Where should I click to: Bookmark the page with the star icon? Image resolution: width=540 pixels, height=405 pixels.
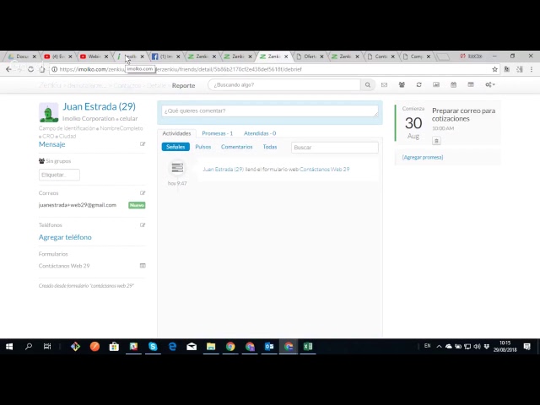click(x=495, y=69)
